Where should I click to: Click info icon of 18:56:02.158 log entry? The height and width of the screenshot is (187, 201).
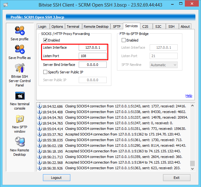[x=40, y=145]
